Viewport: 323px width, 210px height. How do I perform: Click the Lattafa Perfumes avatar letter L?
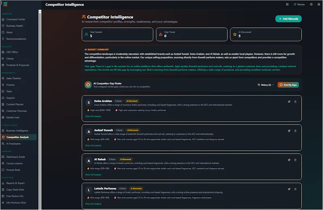click(x=89, y=190)
